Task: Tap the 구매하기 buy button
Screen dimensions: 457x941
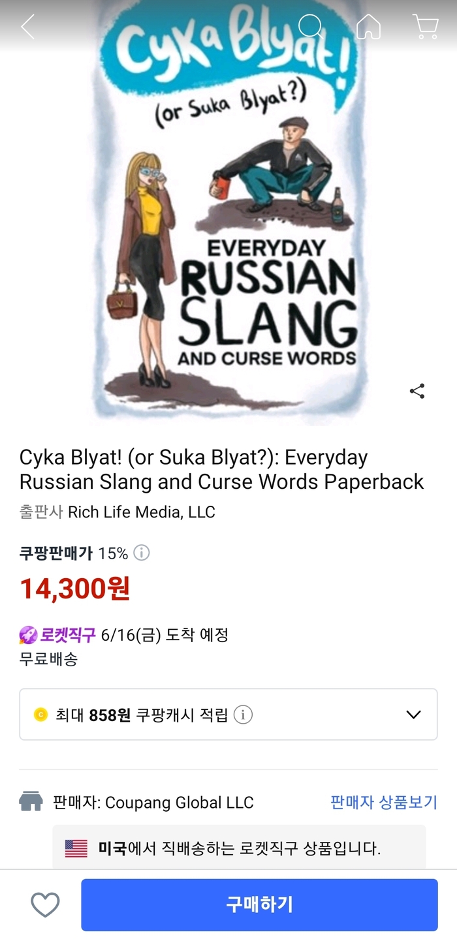Action: pos(259,904)
